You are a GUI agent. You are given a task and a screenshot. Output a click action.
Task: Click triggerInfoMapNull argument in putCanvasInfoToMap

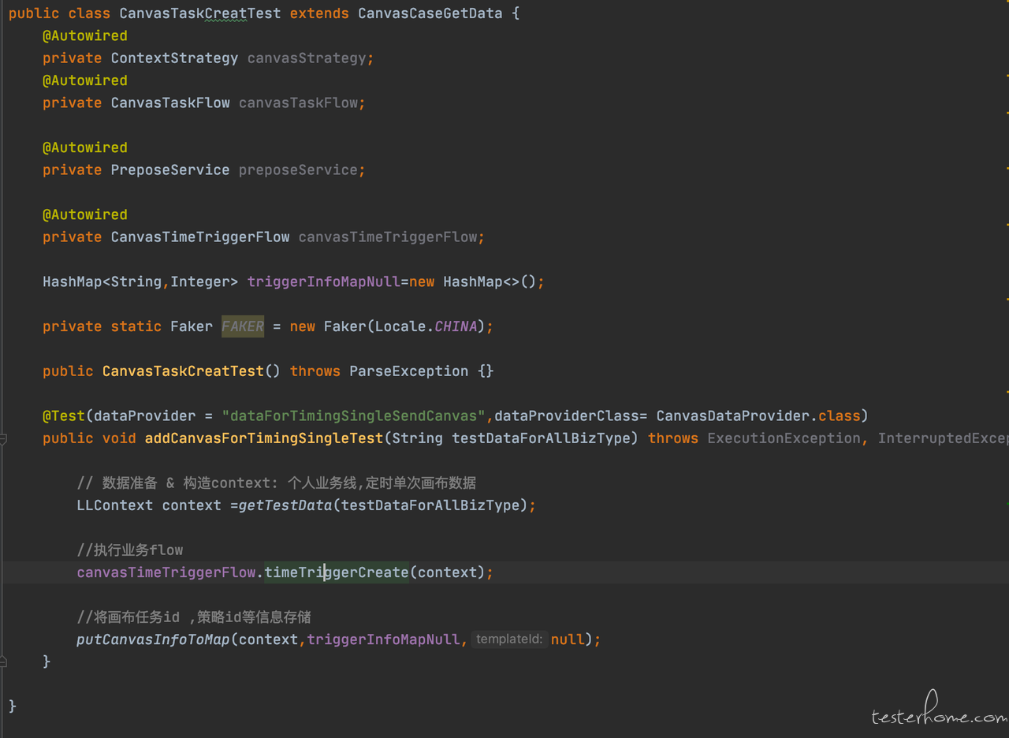pos(384,639)
